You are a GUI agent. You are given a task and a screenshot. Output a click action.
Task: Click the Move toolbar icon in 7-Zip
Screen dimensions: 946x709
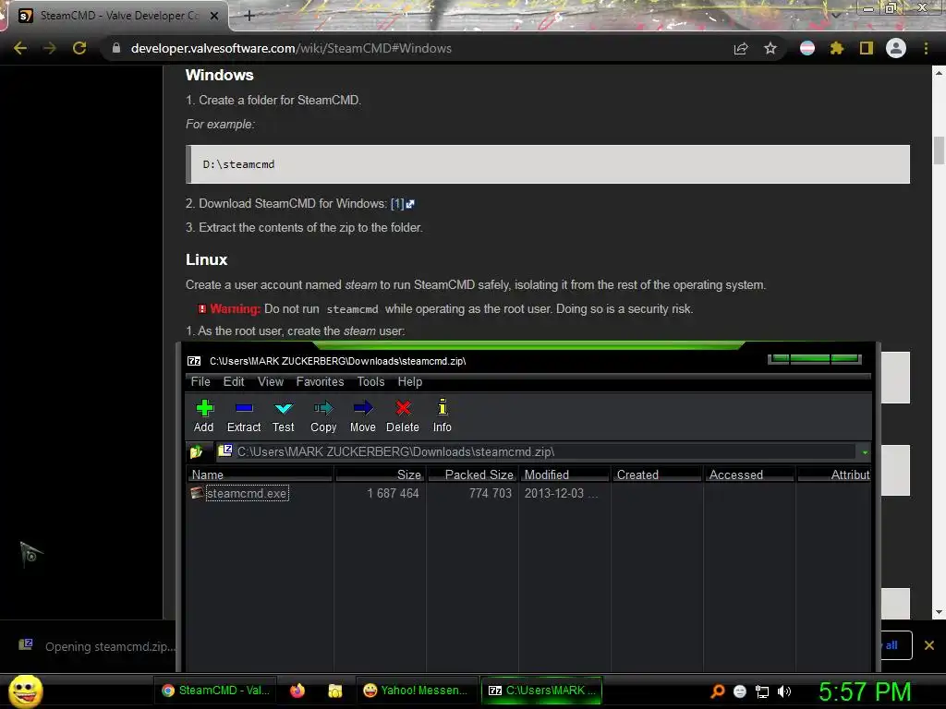point(362,416)
